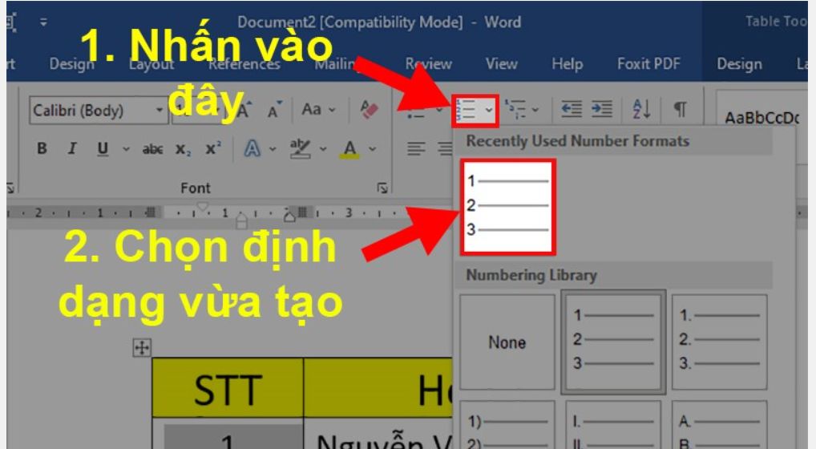The image size is (816, 449).
Task: Select the recently used 1 2 3 number format
Action: point(508,207)
